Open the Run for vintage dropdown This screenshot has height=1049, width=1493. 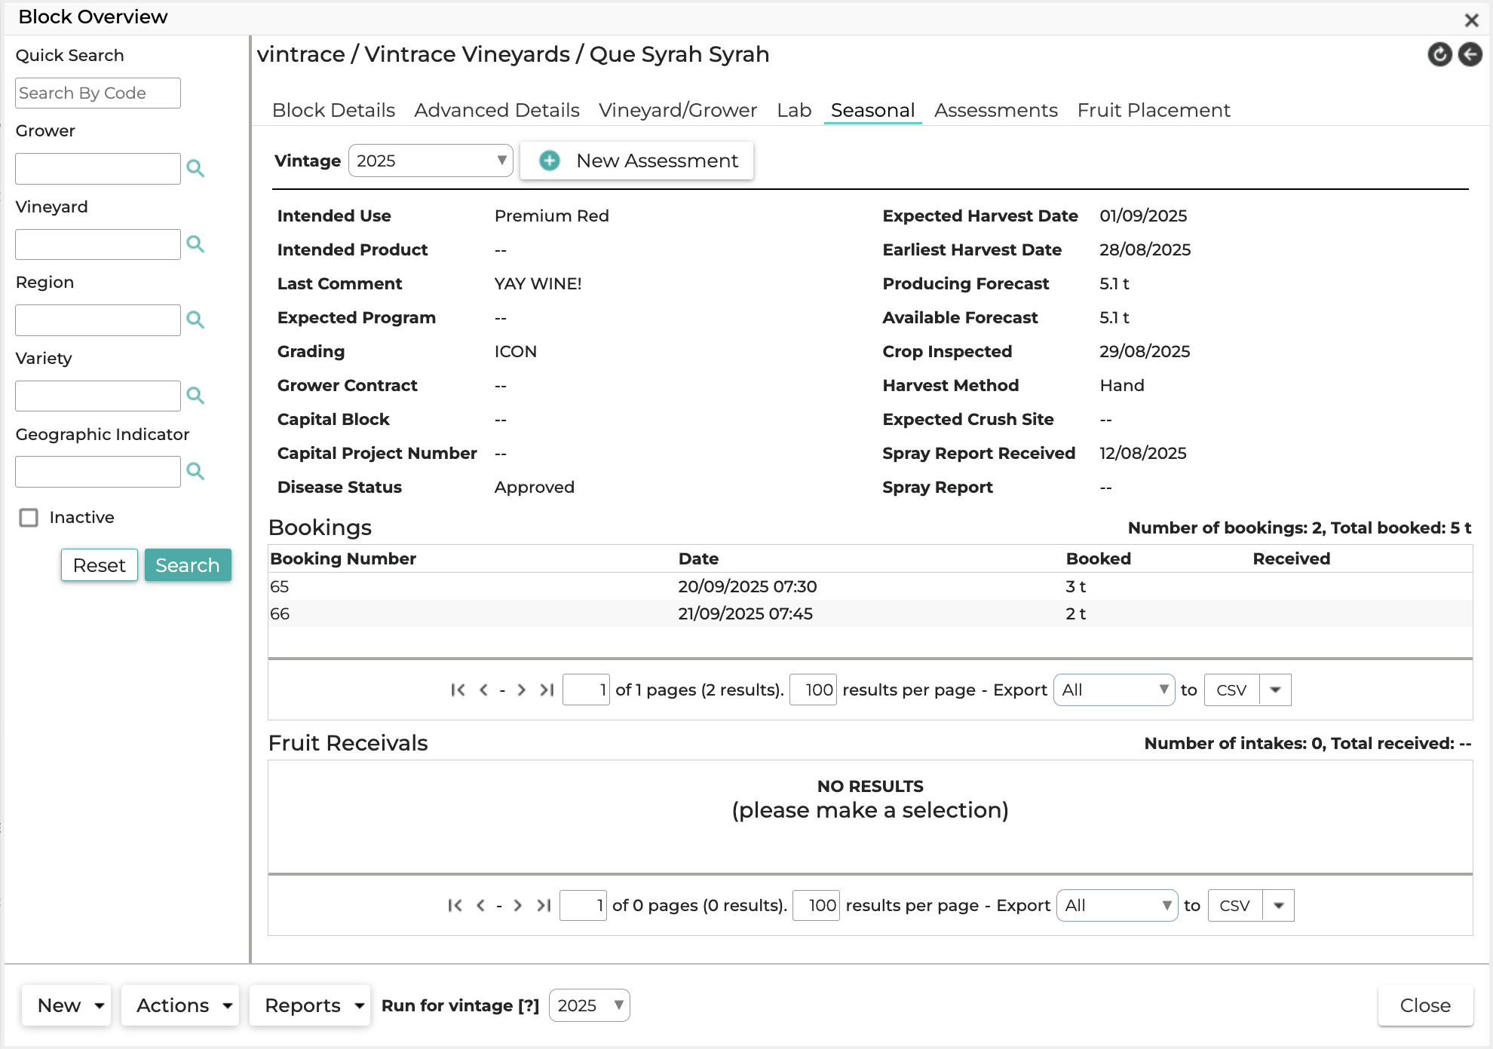pyautogui.click(x=589, y=1005)
